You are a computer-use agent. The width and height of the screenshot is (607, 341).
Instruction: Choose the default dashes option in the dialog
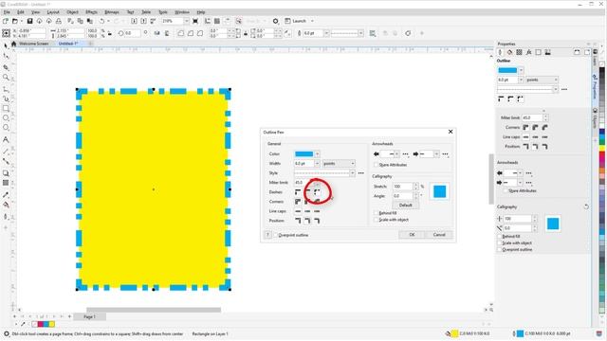point(298,191)
